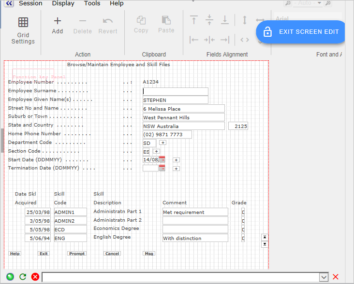Click the align right fields icon

225,40
